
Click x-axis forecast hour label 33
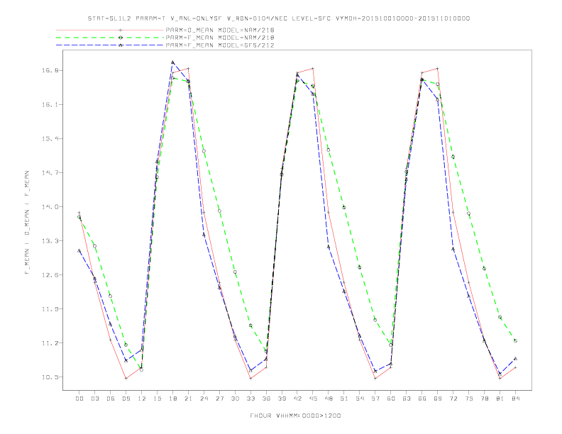[x=251, y=399]
